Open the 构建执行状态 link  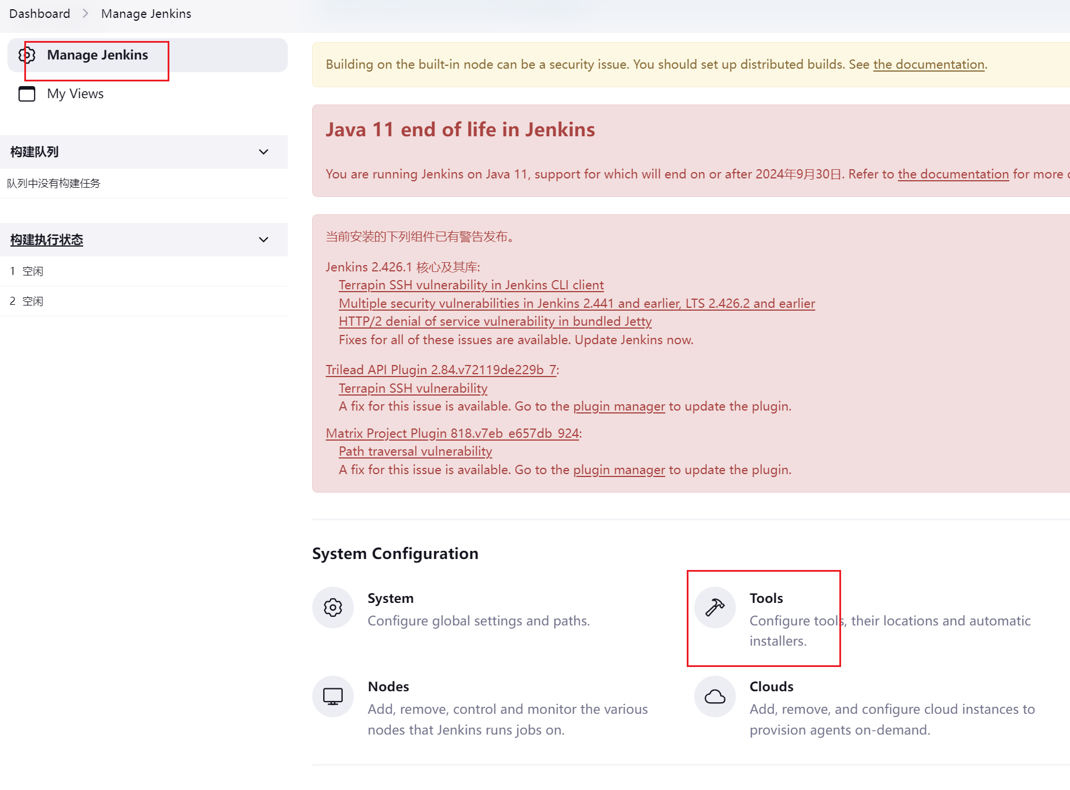[x=47, y=240]
